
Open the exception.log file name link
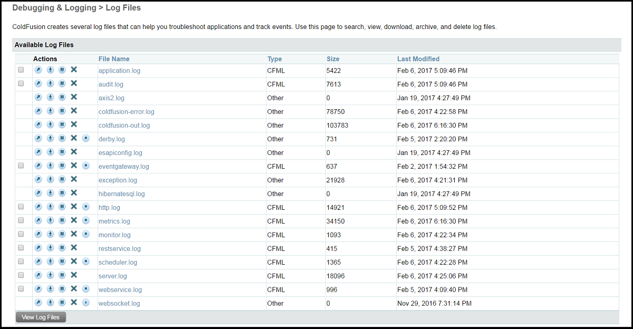click(118, 180)
